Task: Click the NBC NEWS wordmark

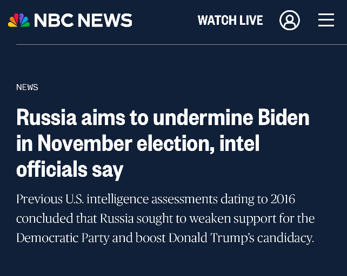Action: pyautogui.click(x=83, y=20)
